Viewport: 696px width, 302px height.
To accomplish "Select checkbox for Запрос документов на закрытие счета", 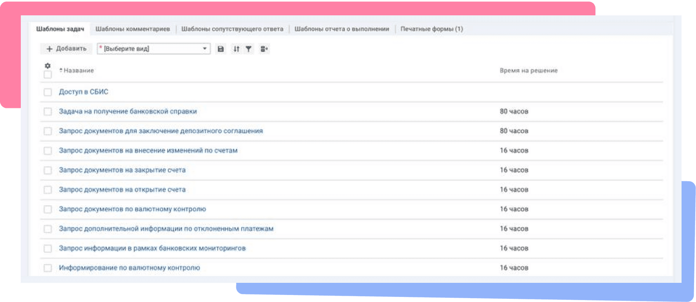I will click(48, 170).
